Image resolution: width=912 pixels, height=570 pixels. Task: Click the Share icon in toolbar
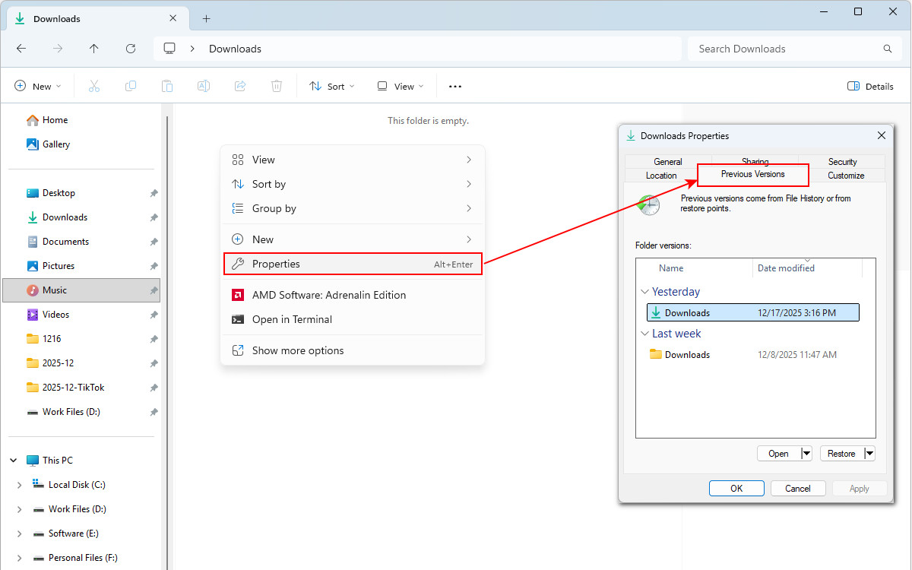(240, 87)
